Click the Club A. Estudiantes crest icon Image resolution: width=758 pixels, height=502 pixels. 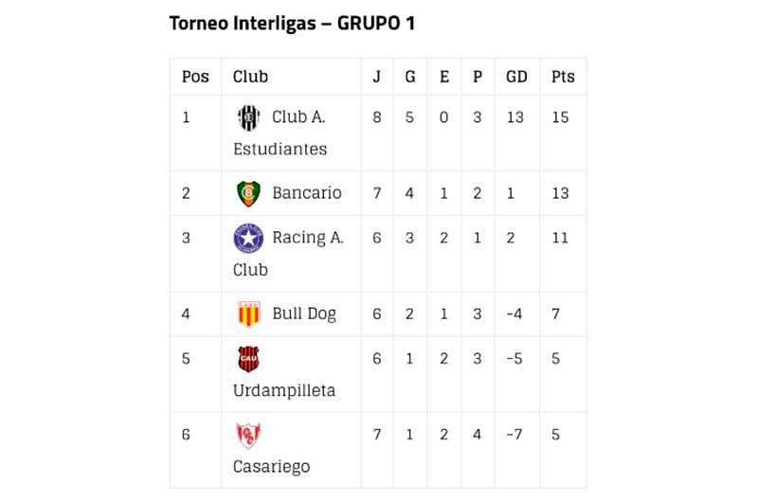248,118
